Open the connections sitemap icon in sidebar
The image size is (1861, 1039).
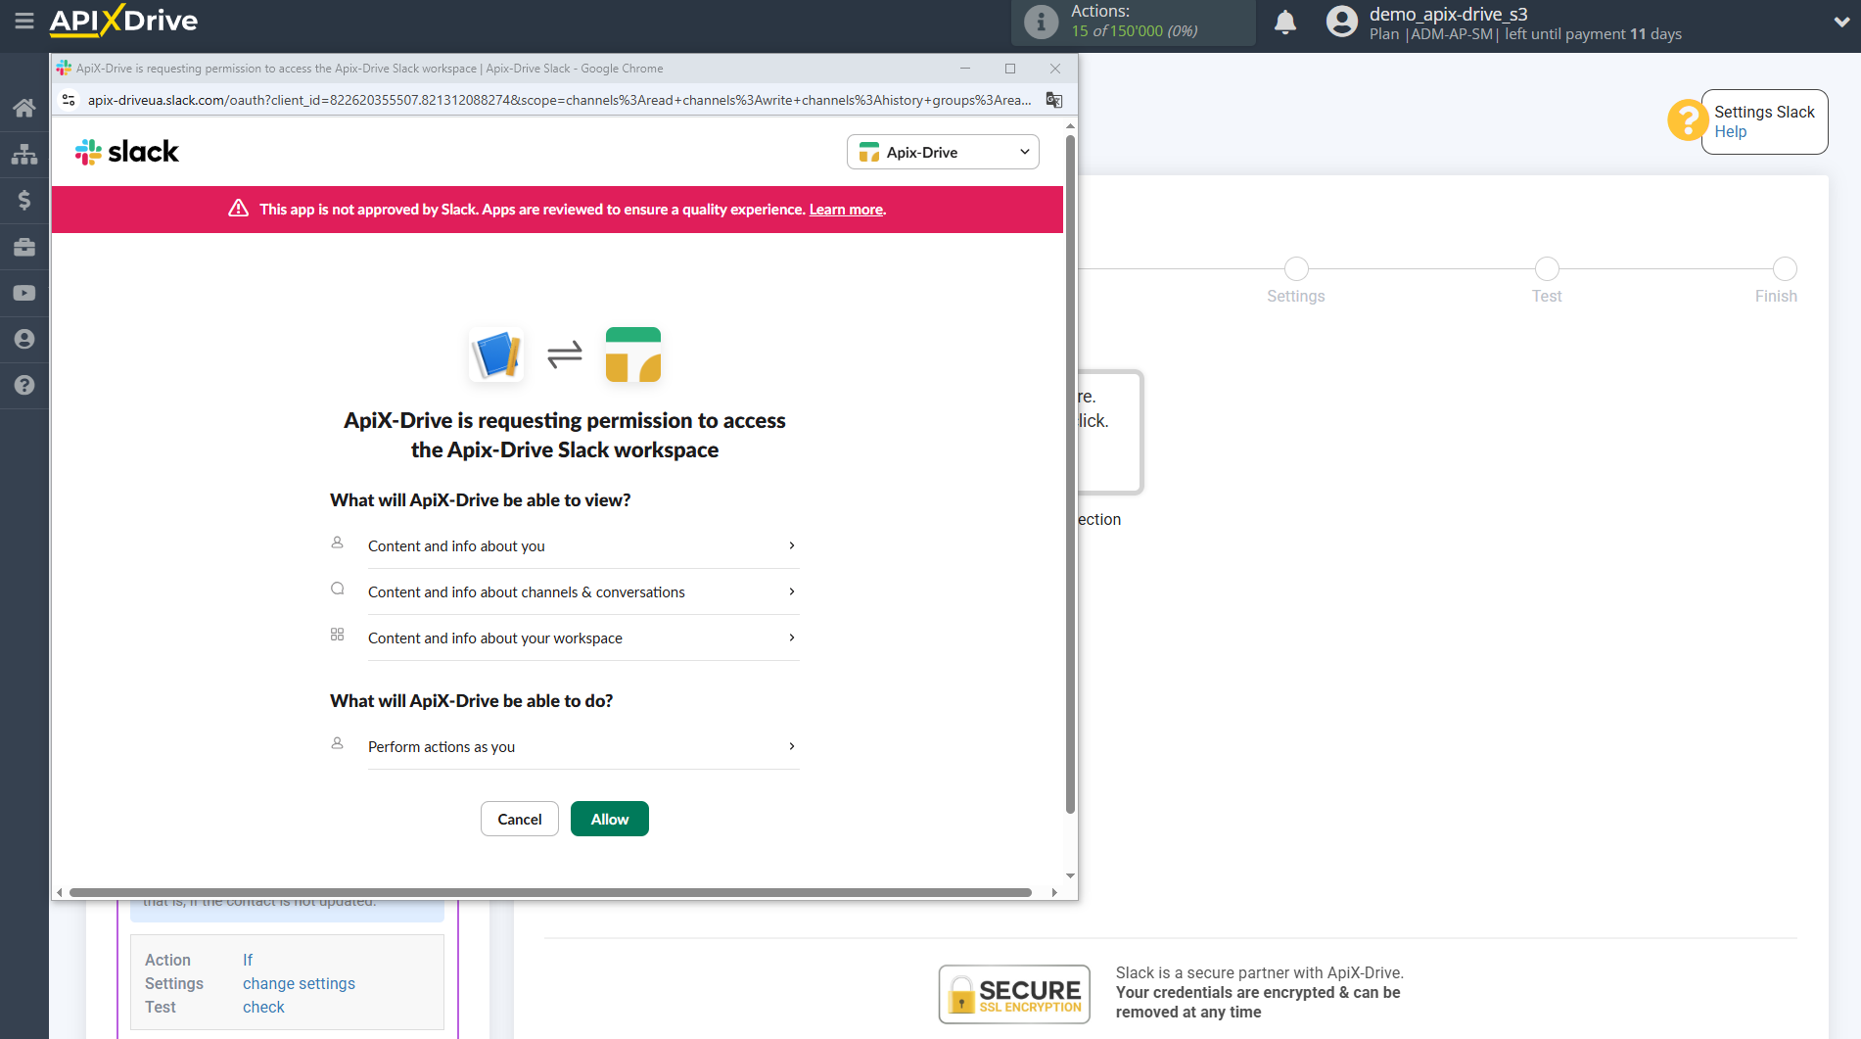pyautogui.click(x=24, y=154)
